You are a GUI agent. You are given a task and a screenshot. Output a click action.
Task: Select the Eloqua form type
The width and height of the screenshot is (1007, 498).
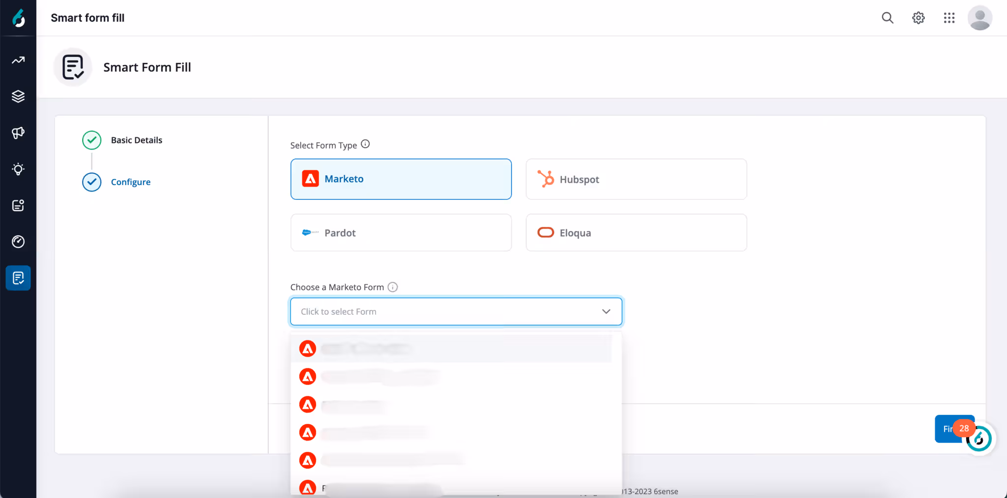tap(636, 232)
